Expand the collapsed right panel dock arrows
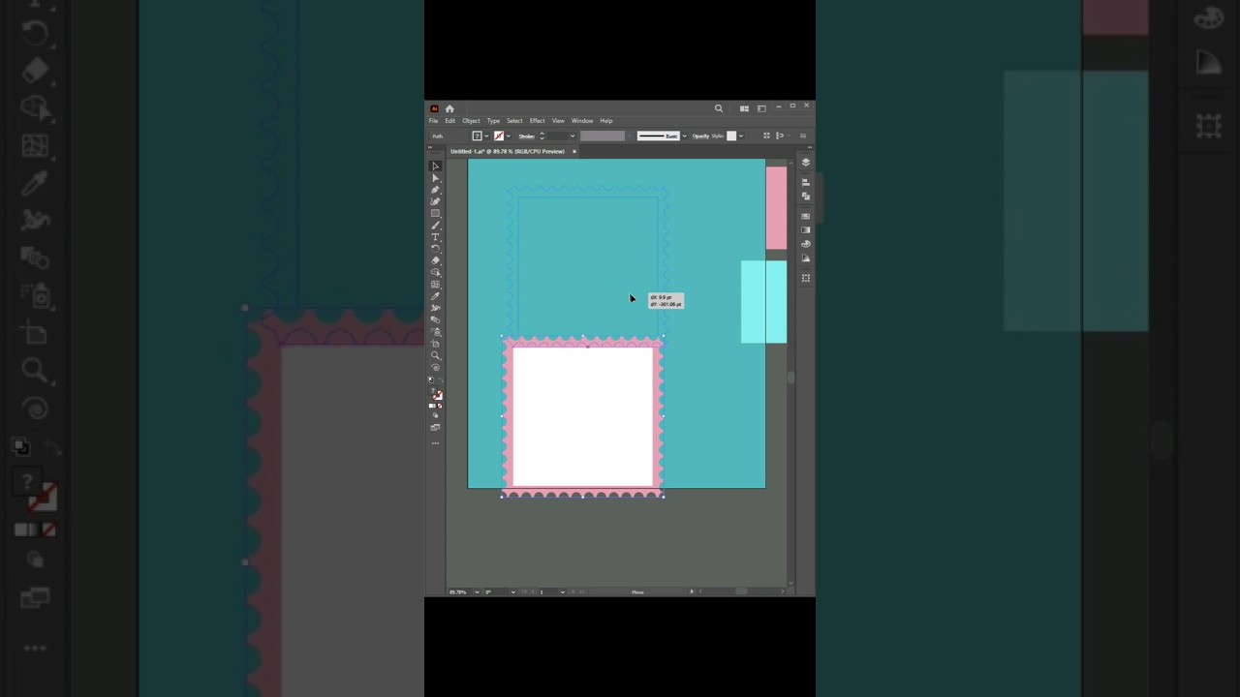Viewport: 1240px width, 697px height. coord(808,147)
